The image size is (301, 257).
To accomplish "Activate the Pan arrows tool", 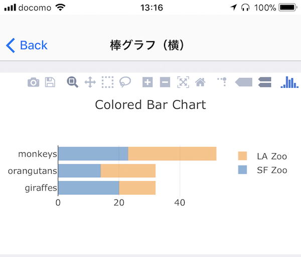I will pyautogui.click(x=90, y=82).
